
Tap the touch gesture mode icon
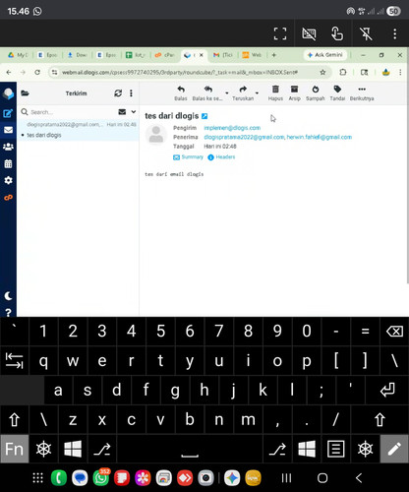[337, 33]
